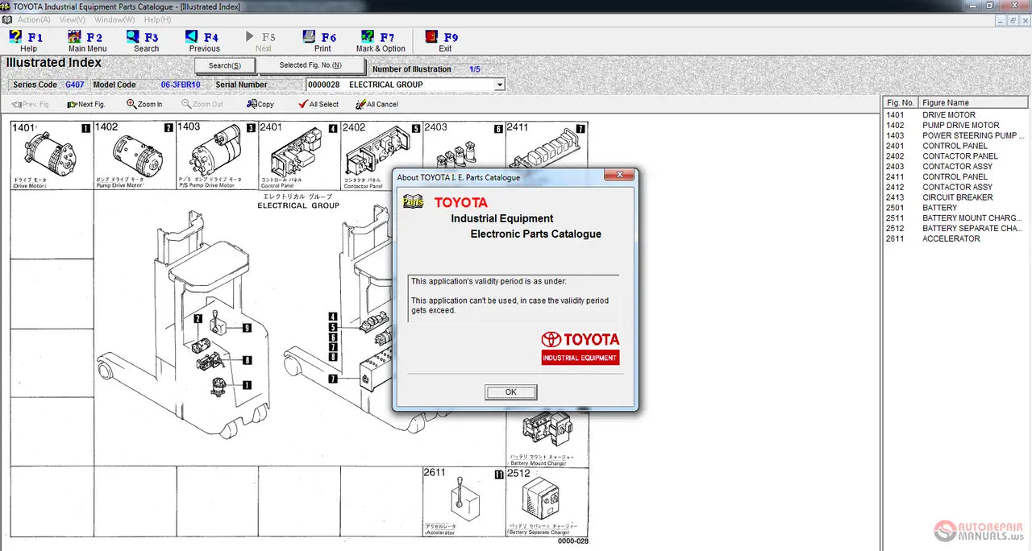Copy the current figure

tap(260, 103)
